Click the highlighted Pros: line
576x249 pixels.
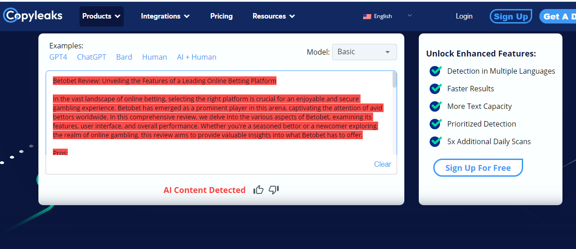coord(60,152)
